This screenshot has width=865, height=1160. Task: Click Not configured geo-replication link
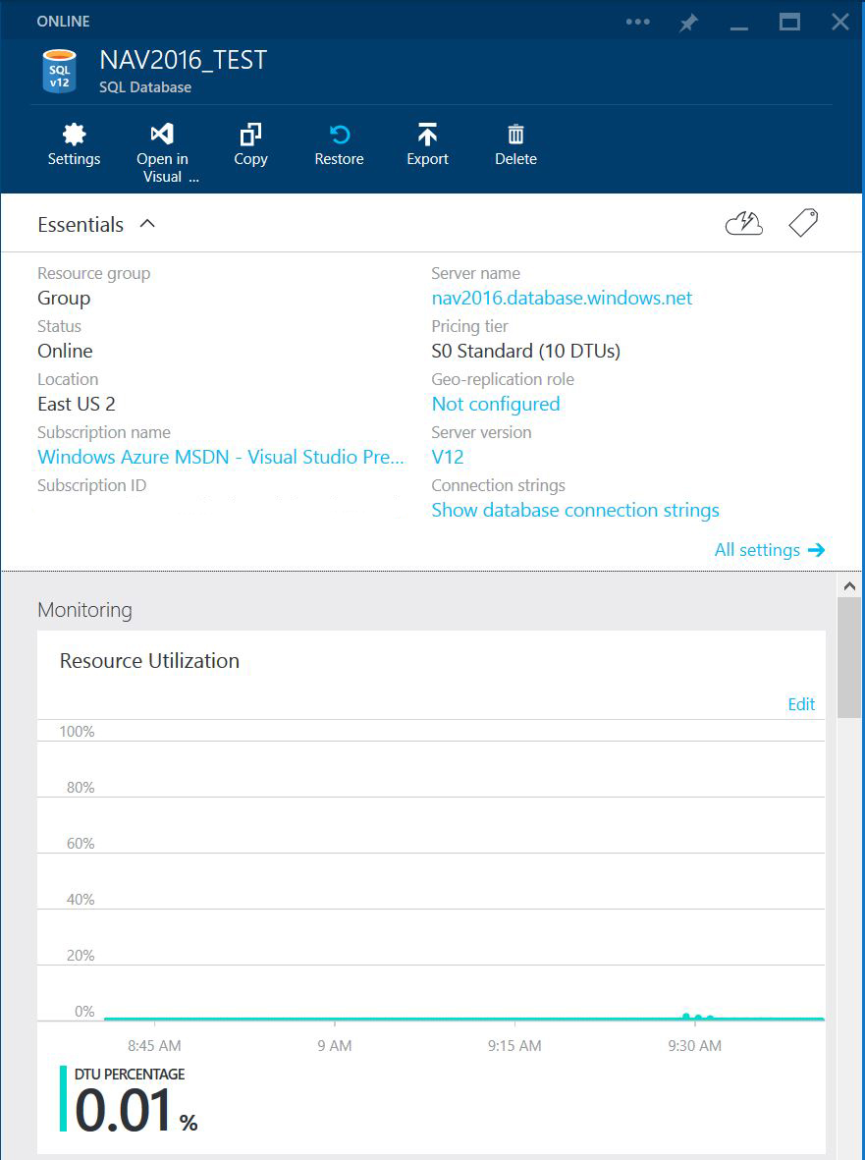[496, 404]
